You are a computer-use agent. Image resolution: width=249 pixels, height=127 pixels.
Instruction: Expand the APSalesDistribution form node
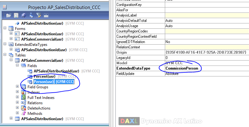[x=11, y=33]
